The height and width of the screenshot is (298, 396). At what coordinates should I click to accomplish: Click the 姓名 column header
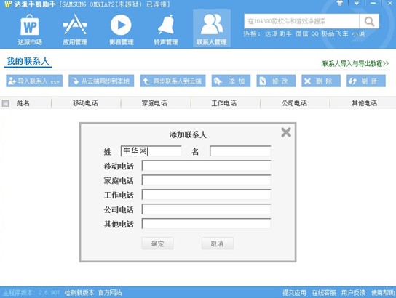(23, 103)
